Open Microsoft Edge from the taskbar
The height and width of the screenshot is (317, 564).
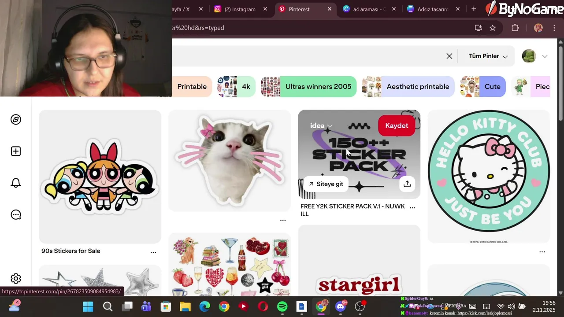tap(204, 306)
